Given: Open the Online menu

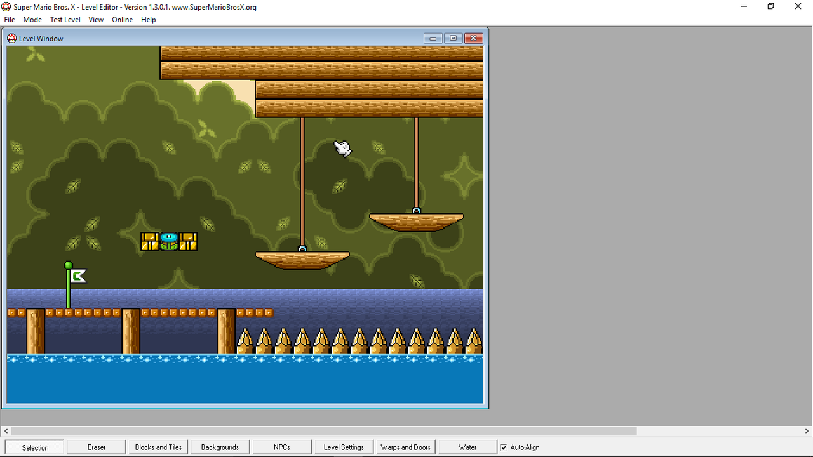Looking at the screenshot, I should point(122,20).
